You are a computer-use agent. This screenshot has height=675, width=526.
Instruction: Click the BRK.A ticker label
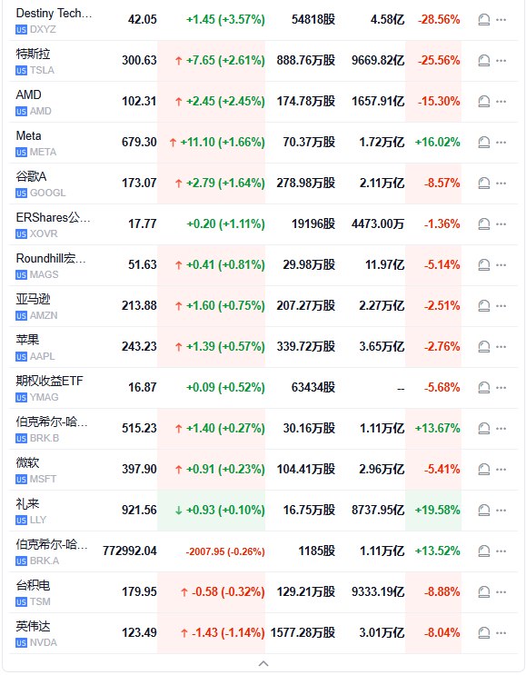click(x=45, y=561)
